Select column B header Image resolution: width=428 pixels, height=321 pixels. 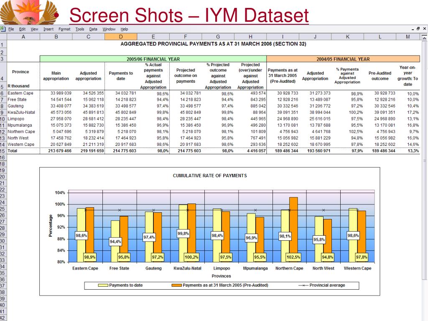[56, 37]
